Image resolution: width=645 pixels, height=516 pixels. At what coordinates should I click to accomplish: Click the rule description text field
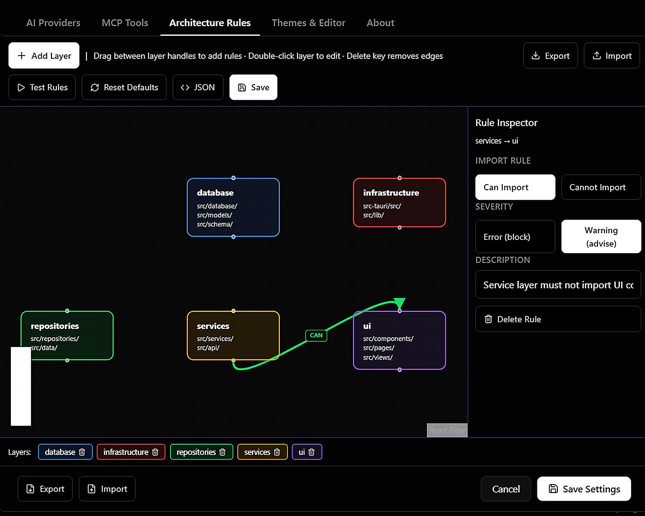pyautogui.click(x=558, y=285)
